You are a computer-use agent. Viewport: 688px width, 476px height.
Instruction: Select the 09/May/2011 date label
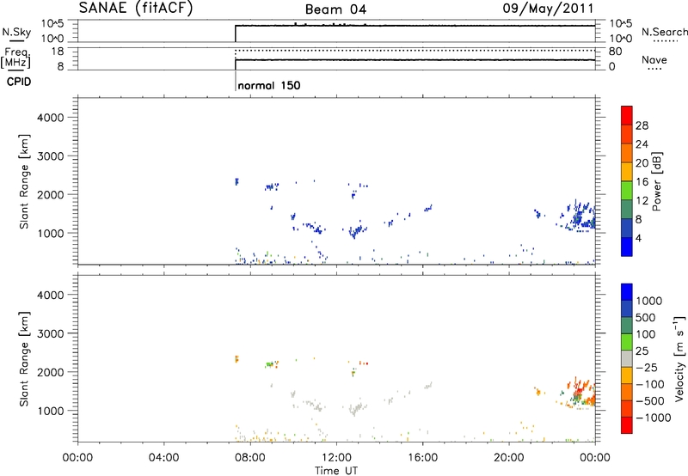click(548, 9)
